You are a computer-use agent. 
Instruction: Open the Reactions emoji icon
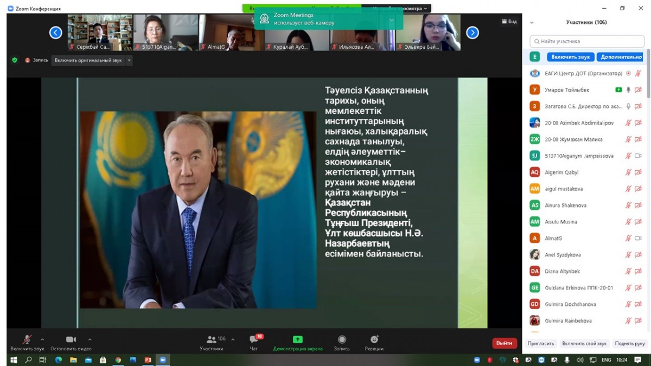[x=374, y=339]
